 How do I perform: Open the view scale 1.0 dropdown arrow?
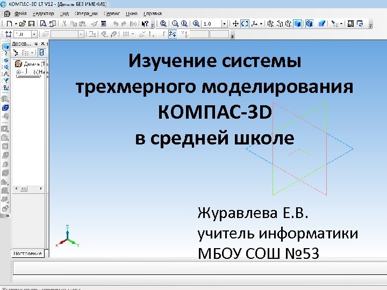[224, 24]
